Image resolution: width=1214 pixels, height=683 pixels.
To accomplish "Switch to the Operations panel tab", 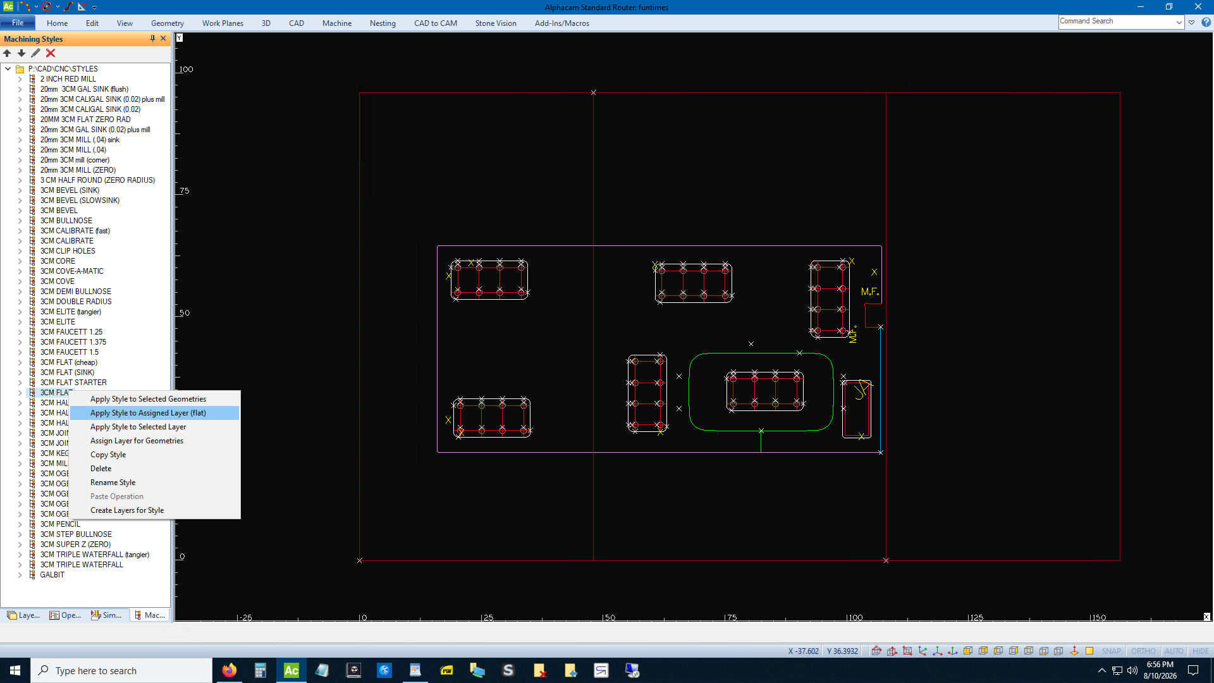I will (66, 615).
